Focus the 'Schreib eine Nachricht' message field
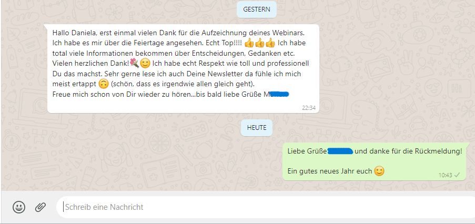475x224 pixels. click(266, 207)
